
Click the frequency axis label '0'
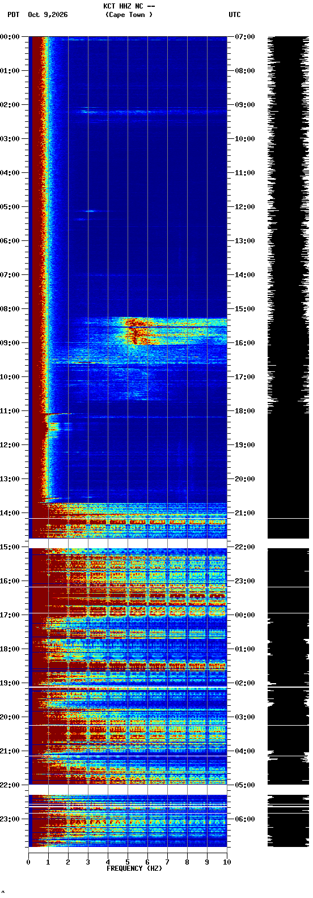point(28,862)
